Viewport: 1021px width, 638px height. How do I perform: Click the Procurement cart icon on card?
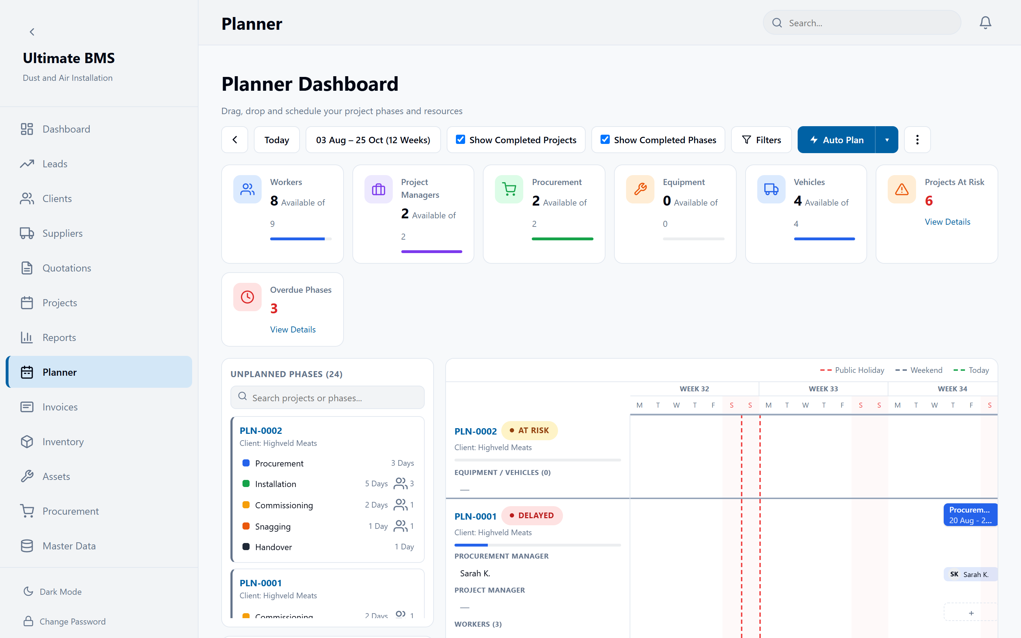click(509, 189)
